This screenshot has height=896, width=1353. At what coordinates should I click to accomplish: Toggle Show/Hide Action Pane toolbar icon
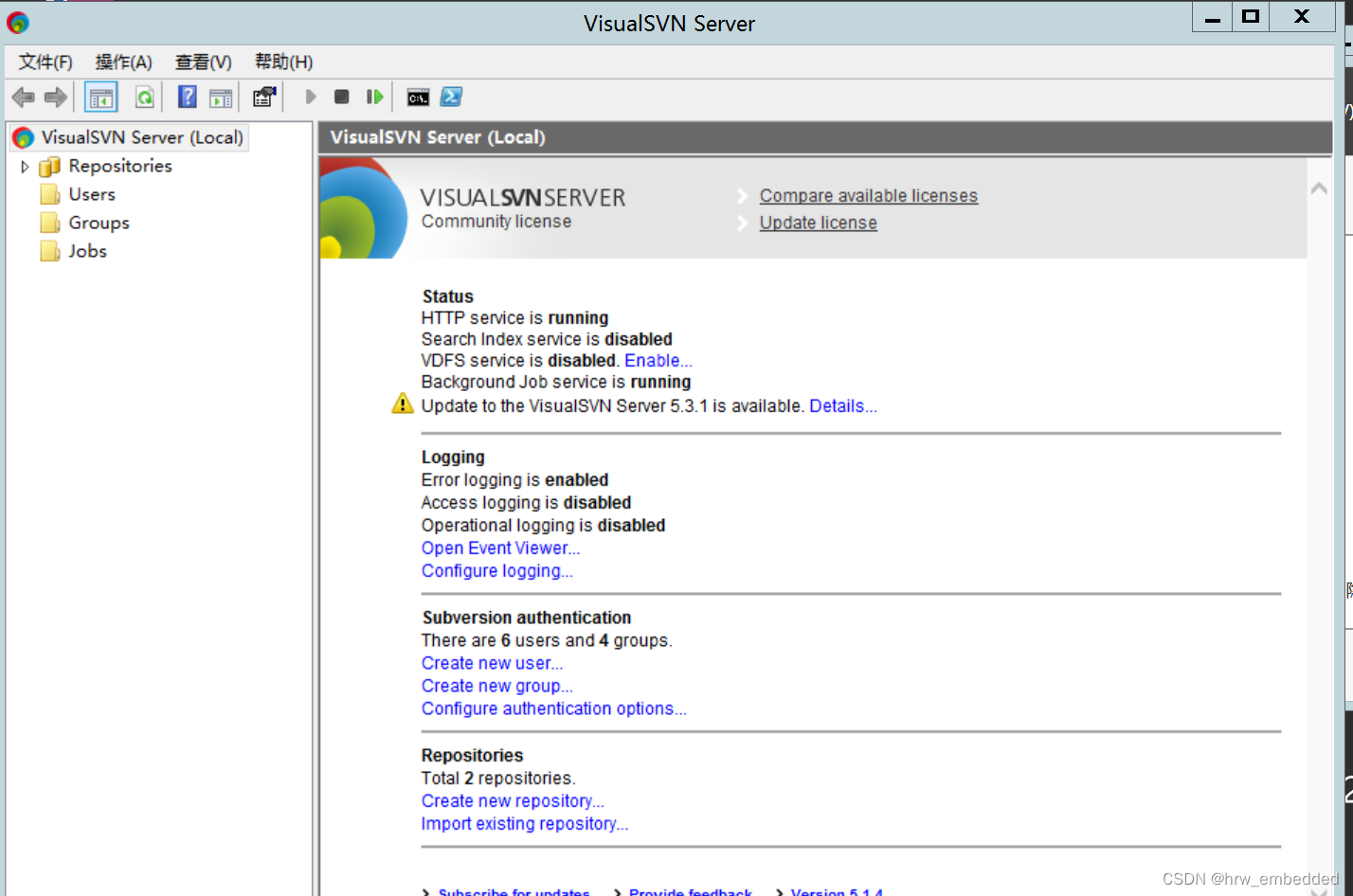coord(221,98)
